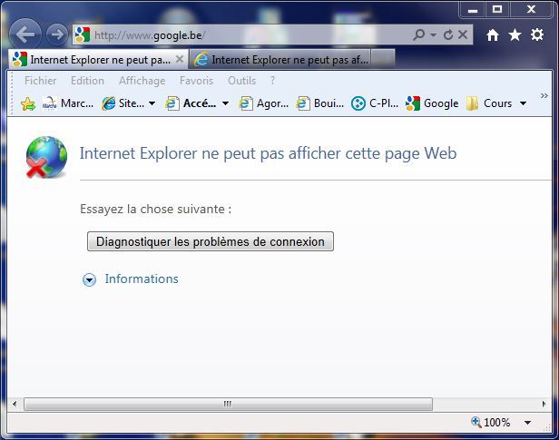Show more favorites with the » chevron
Viewport: 559px width, 440px height.
pyautogui.click(x=544, y=95)
